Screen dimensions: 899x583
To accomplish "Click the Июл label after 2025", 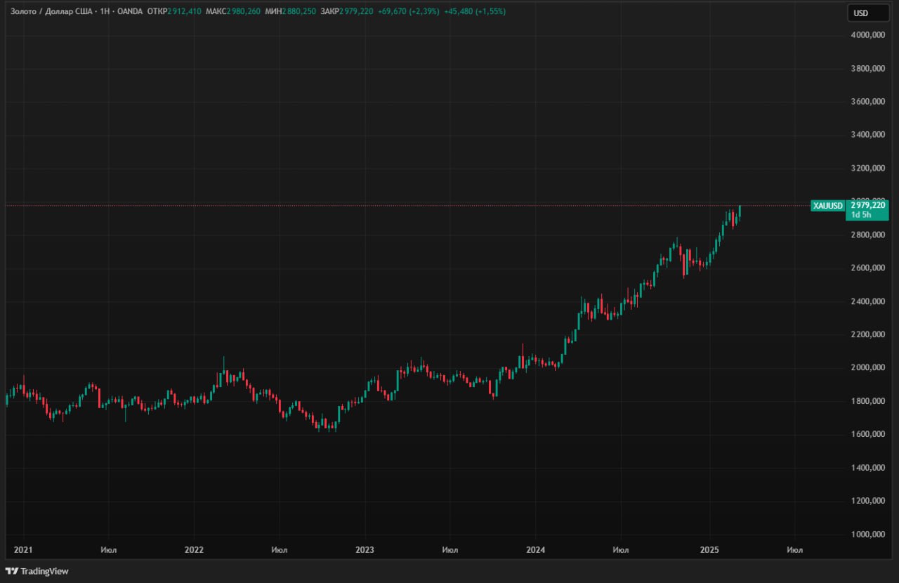I will 795,550.
